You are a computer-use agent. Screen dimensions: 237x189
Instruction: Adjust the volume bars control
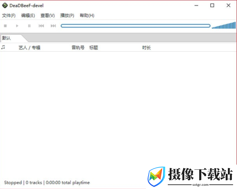(x=224, y=25)
